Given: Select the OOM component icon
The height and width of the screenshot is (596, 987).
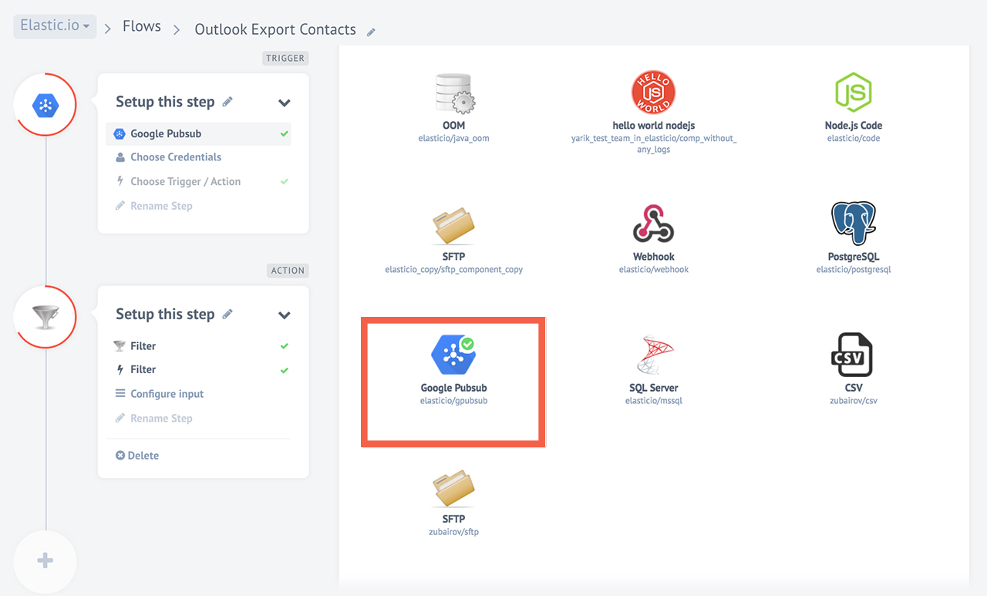Looking at the screenshot, I should pyautogui.click(x=454, y=93).
